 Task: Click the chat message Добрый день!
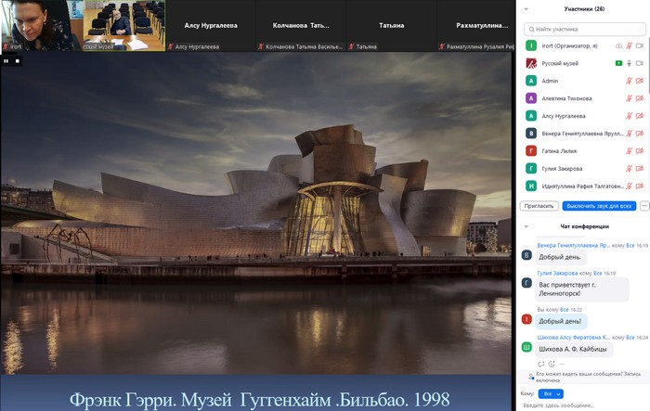[560, 321]
